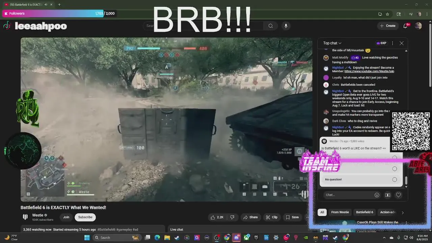Open the account avatar menu
The image size is (432, 243).
coord(418,26)
